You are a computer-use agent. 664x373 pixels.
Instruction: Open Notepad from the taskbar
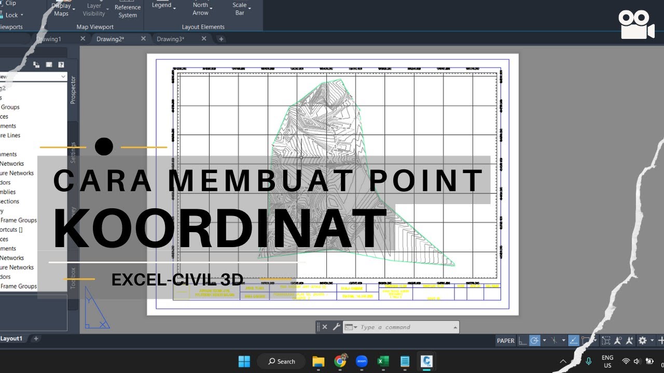pos(405,361)
